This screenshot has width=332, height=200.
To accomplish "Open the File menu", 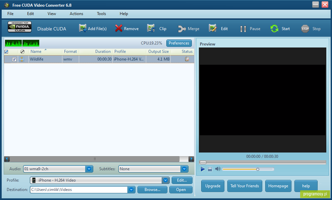I will [x=10, y=14].
